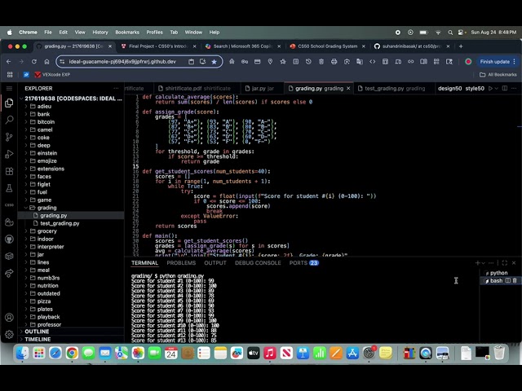
Task: Open the Run and Debug view
Action: [9, 154]
